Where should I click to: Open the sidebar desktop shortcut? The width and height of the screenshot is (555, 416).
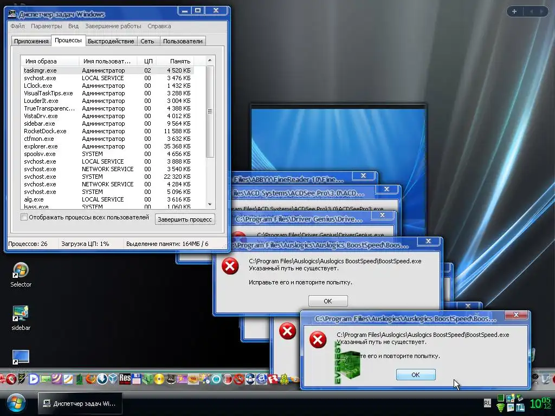pos(21,318)
